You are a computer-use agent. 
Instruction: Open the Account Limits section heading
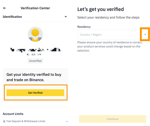pyautogui.click(x=13, y=114)
